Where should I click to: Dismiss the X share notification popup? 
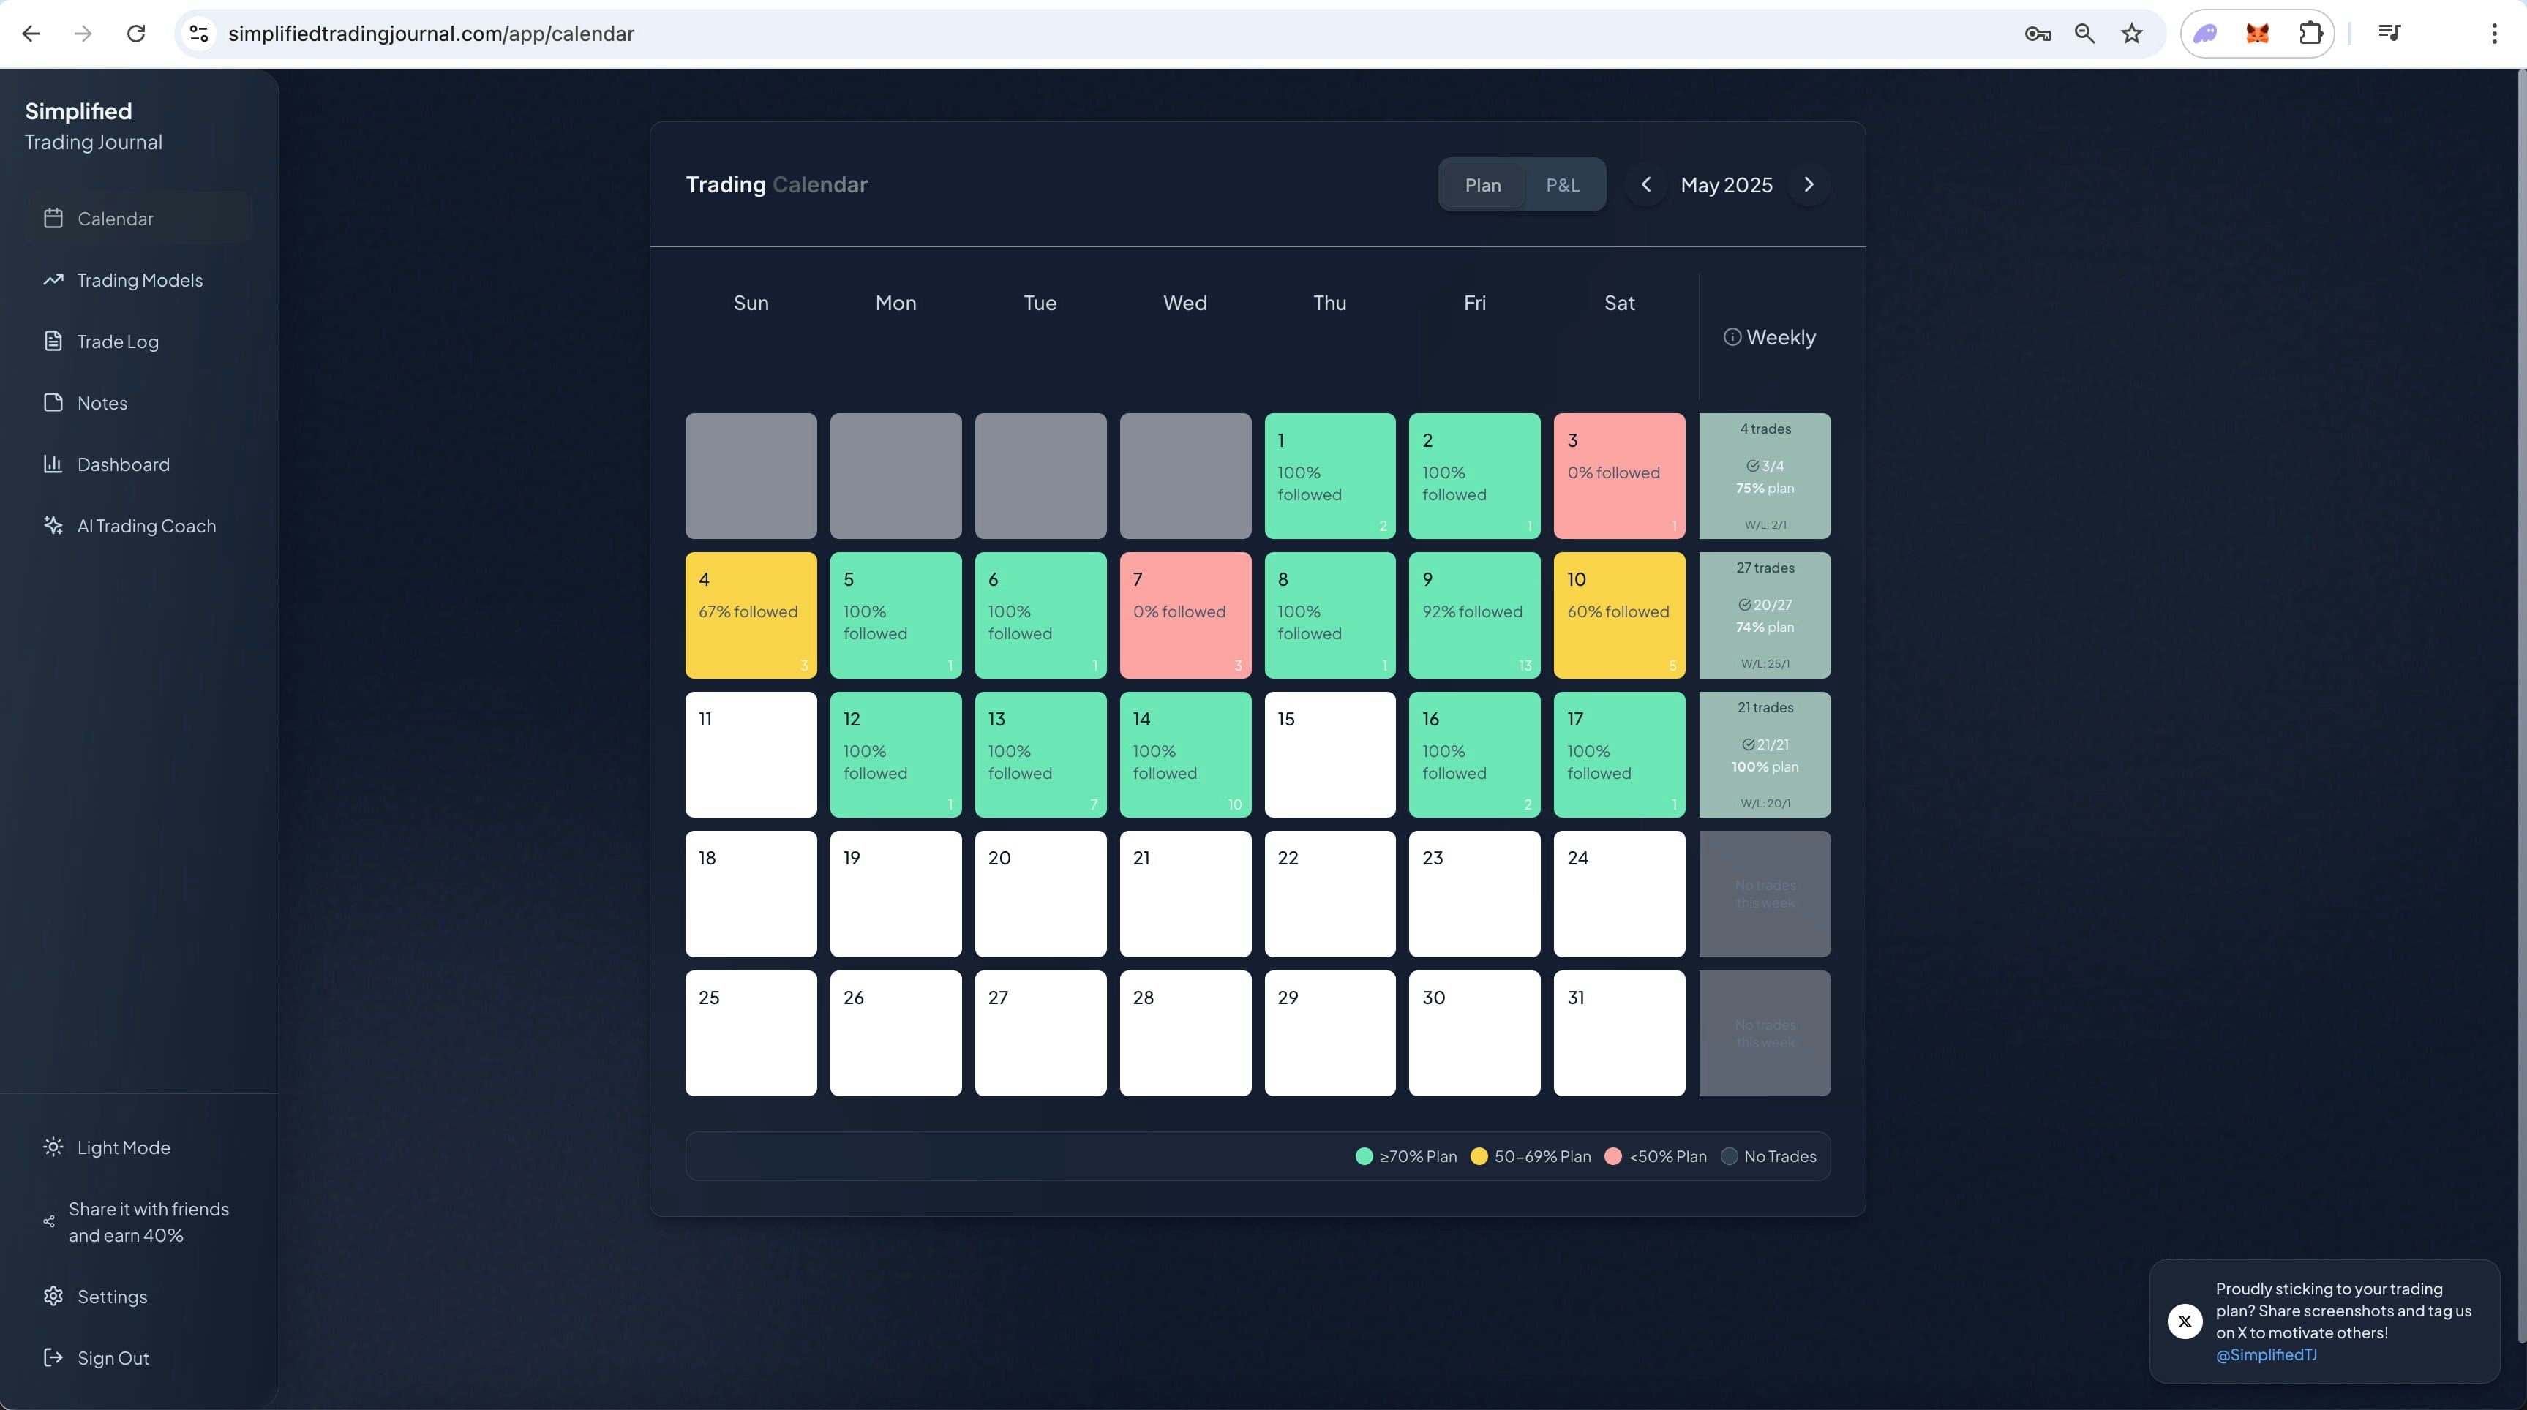[x=2185, y=1321]
